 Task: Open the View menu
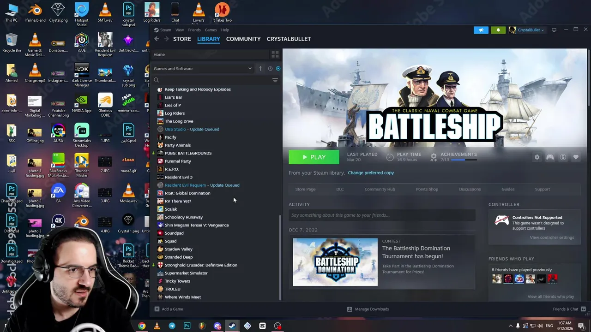click(x=180, y=30)
